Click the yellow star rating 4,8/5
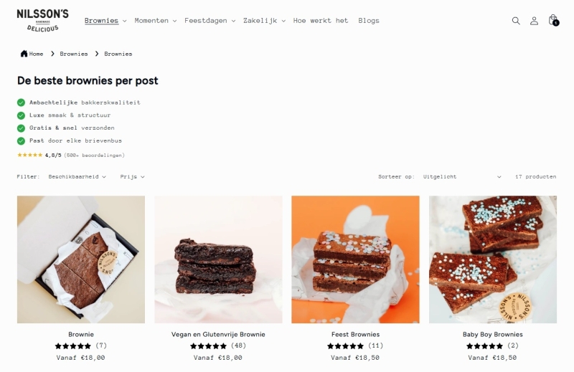 click(30, 155)
